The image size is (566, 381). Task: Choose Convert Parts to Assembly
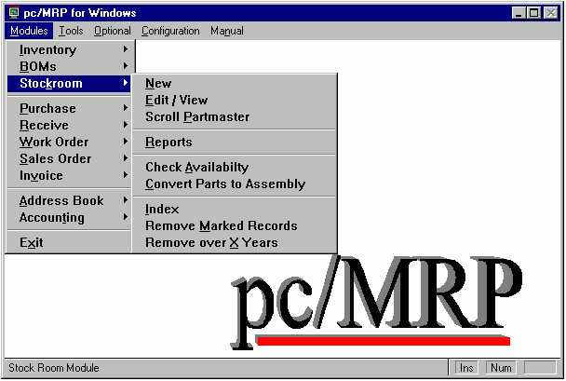pos(235,184)
